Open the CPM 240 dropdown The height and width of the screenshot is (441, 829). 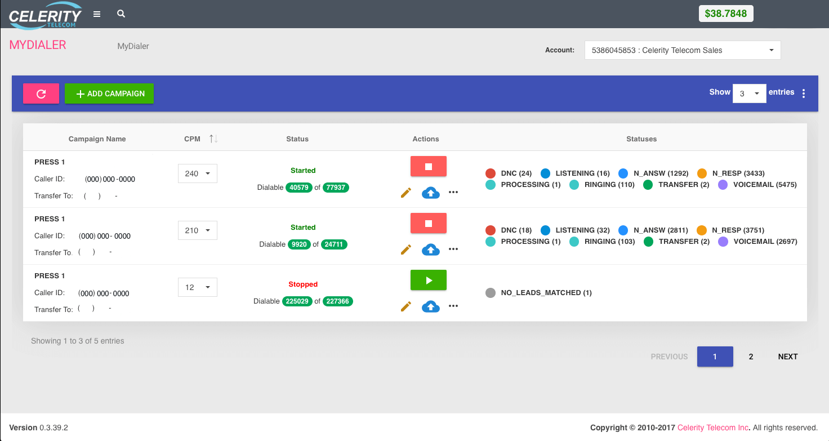coord(198,173)
